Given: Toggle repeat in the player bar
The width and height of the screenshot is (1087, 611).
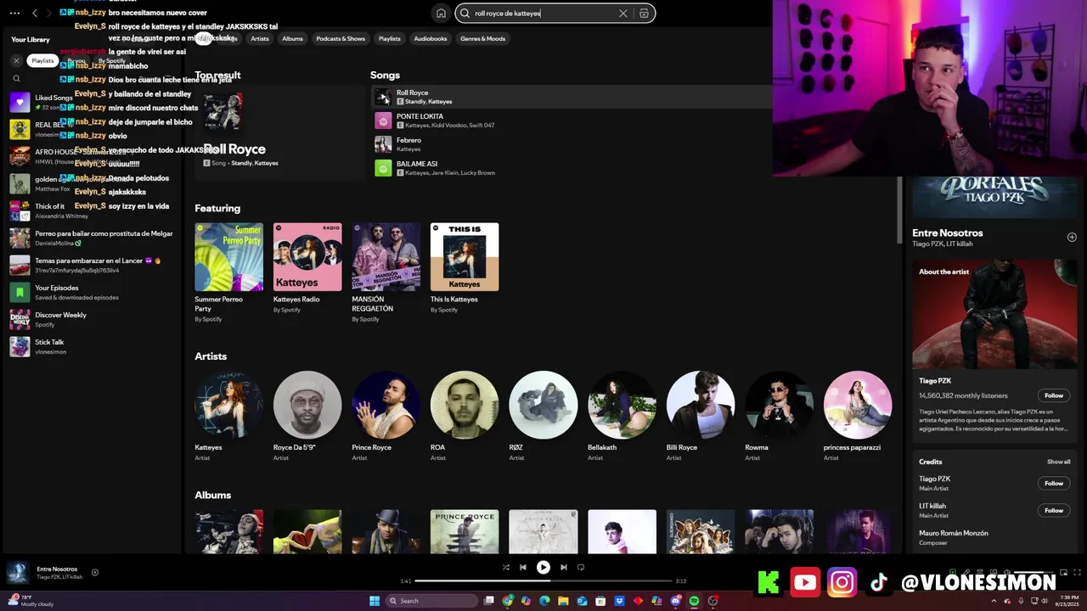Looking at the screenshot, I should (x=581, y=567).
